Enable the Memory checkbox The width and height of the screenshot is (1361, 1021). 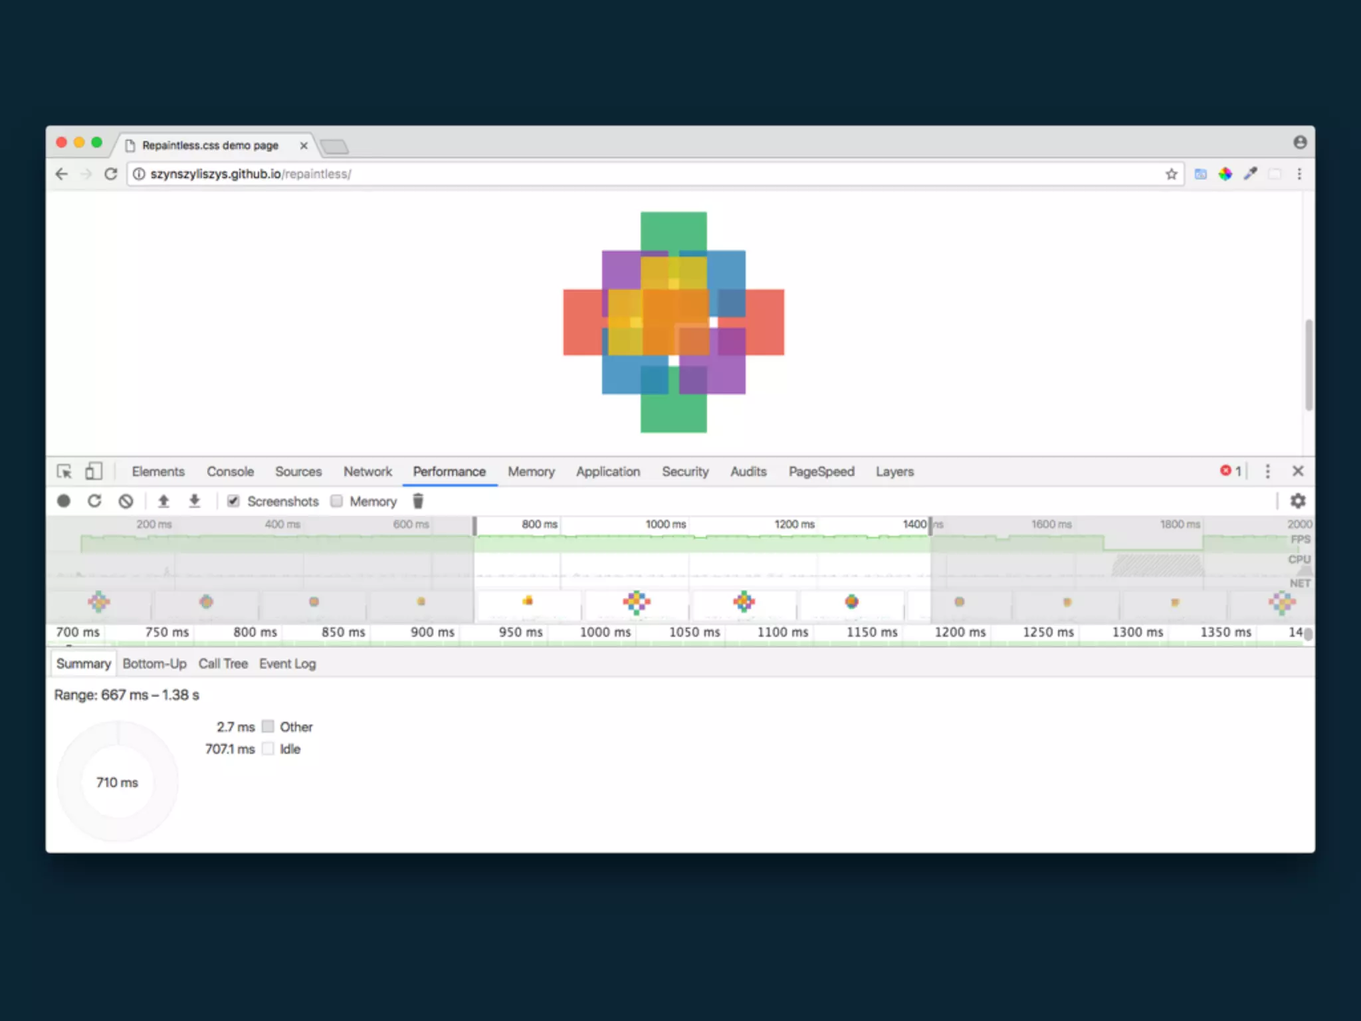pos(337,501)
